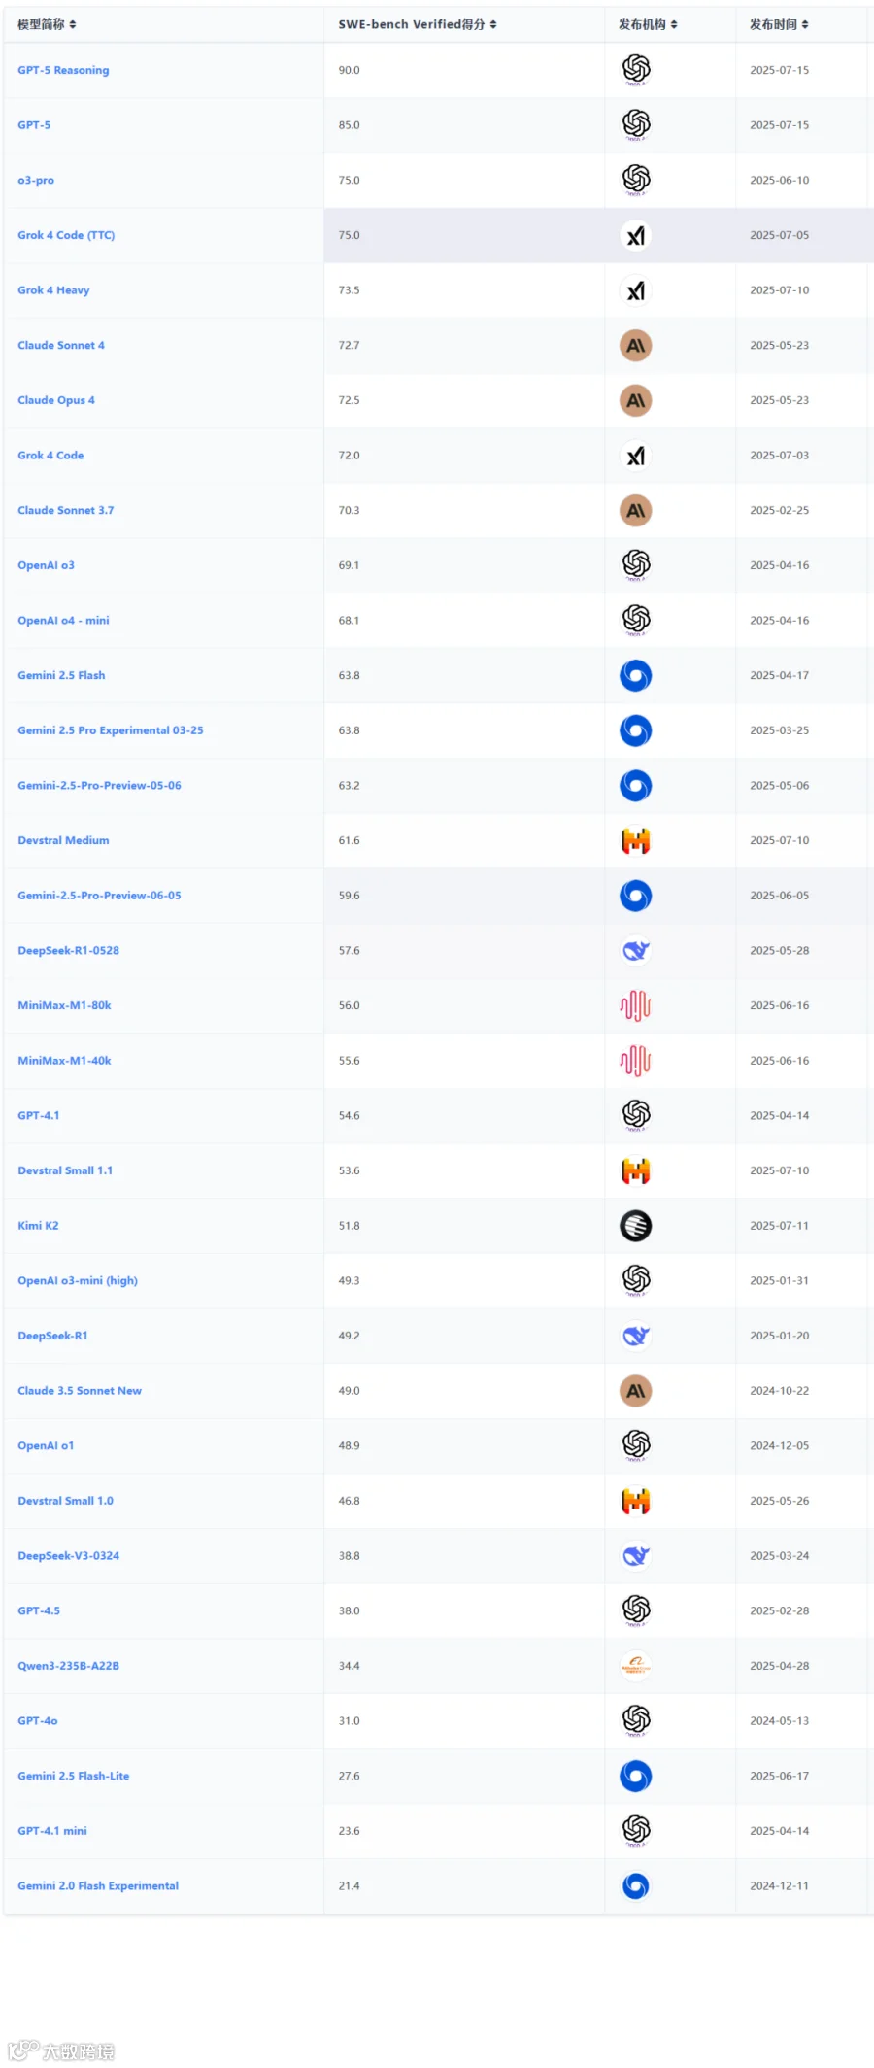Open OpenAI o3-mini (high) model link
874x2068 pixels.
click(x=78, y=1280)
